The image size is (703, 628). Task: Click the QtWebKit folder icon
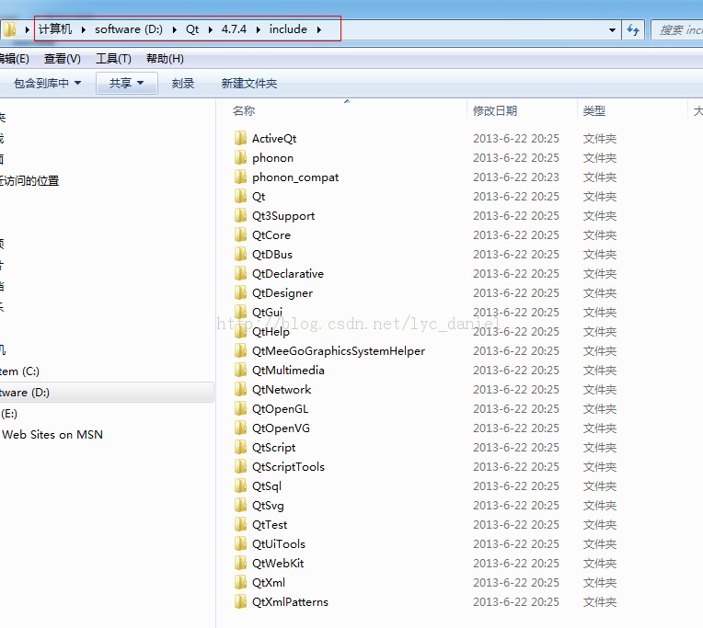(240, 563)
